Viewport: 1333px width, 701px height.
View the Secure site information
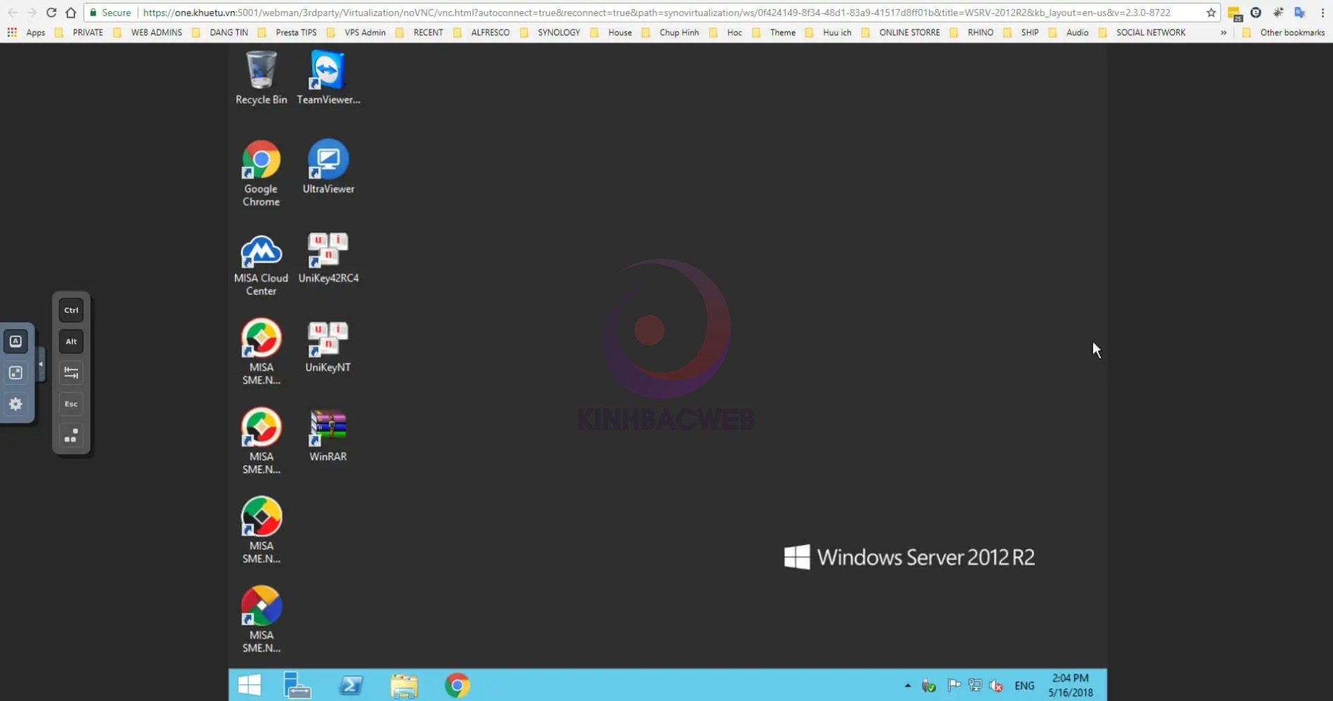click(110, 13)
